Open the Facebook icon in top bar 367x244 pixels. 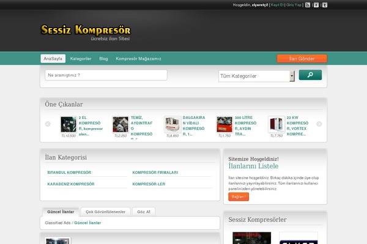(x=316, y=5)
